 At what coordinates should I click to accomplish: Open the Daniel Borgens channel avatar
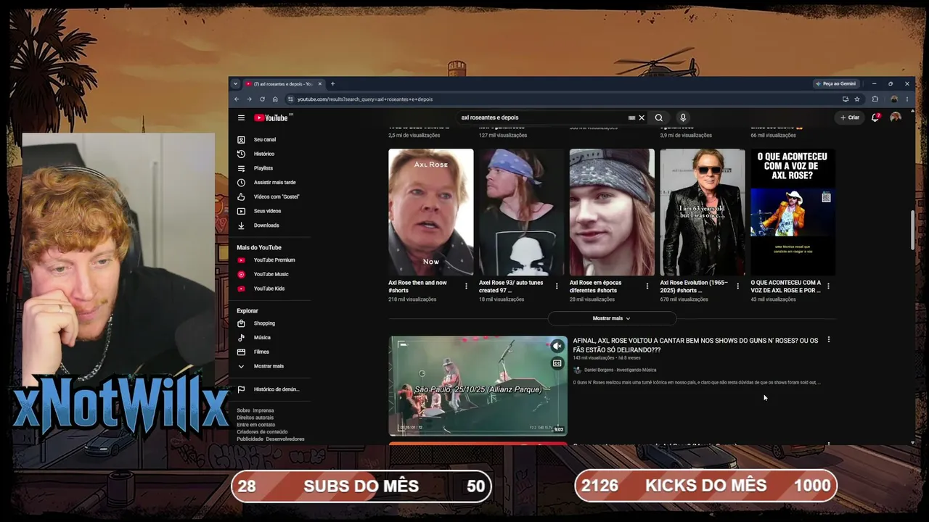point(577,370)
